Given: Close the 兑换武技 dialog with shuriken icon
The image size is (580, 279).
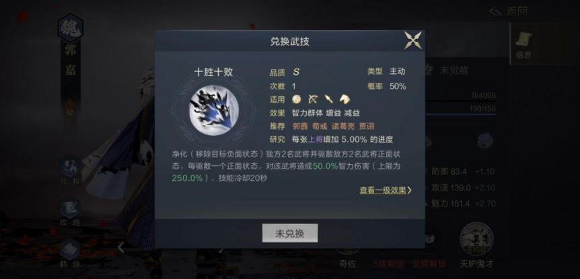Looking at the screenshot, I should tap(413, 40).
